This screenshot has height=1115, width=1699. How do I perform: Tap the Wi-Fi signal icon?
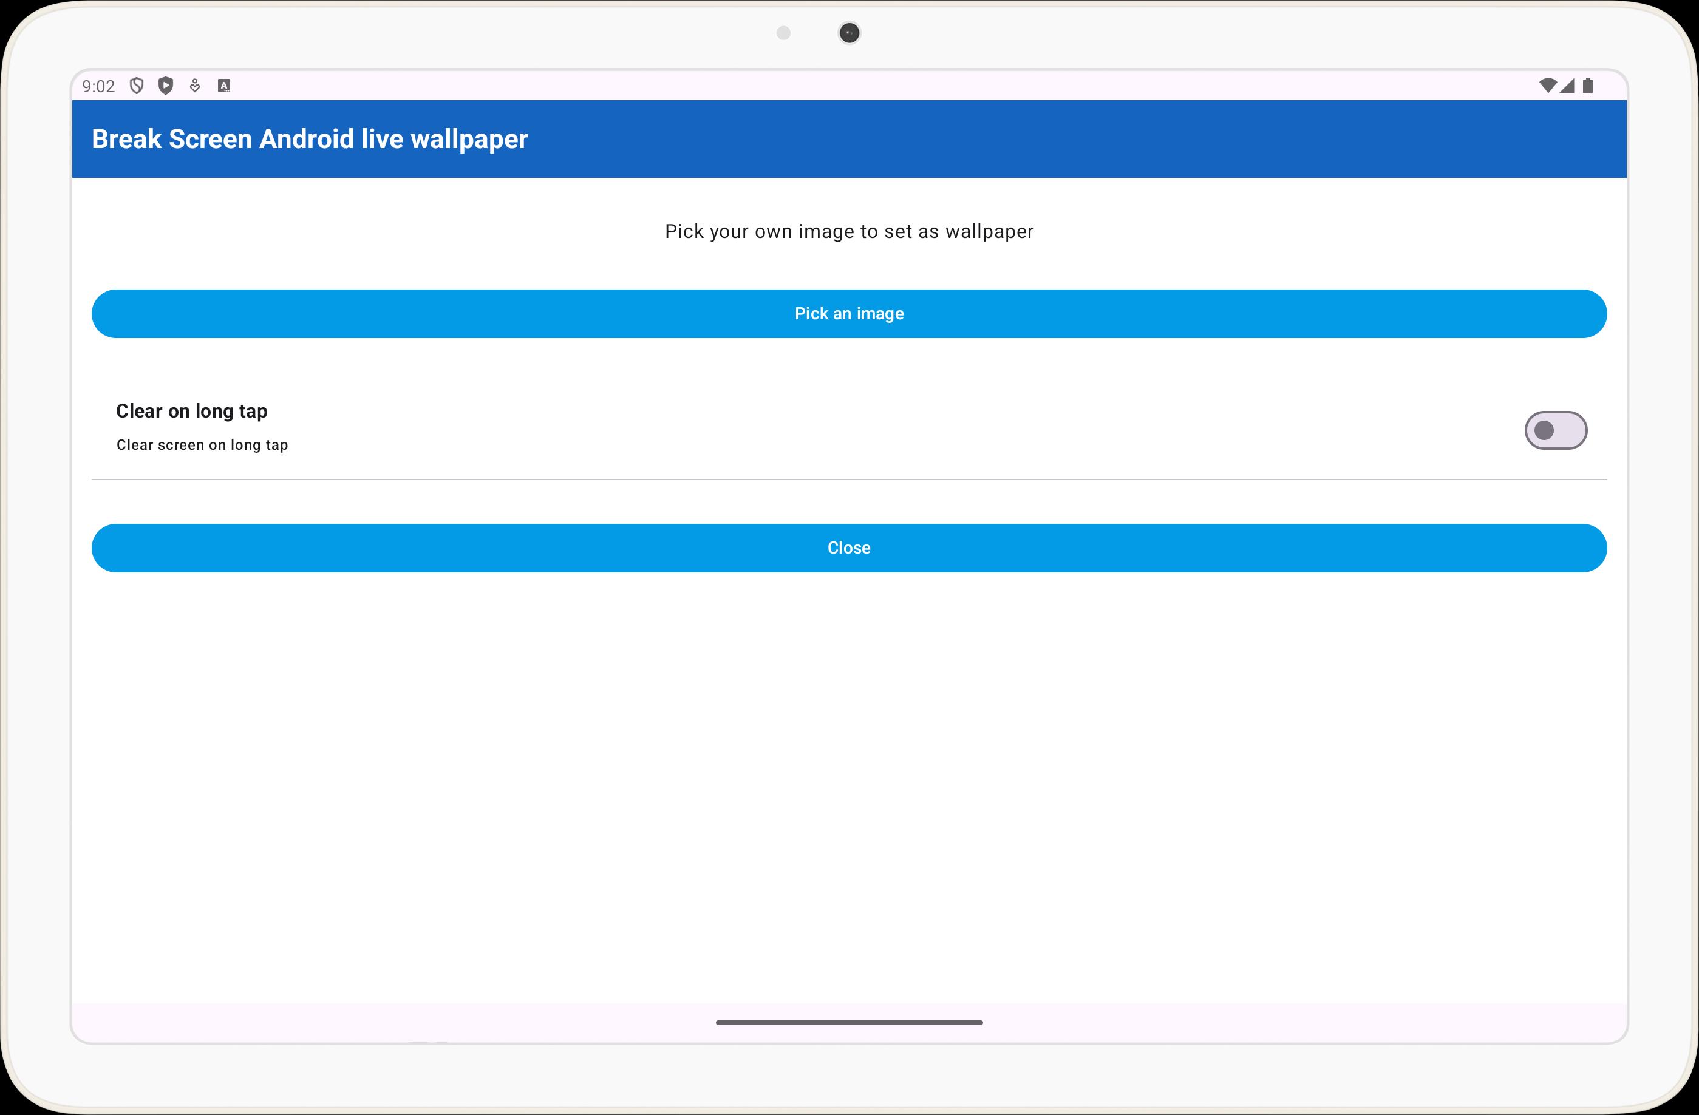[1547, 86]
